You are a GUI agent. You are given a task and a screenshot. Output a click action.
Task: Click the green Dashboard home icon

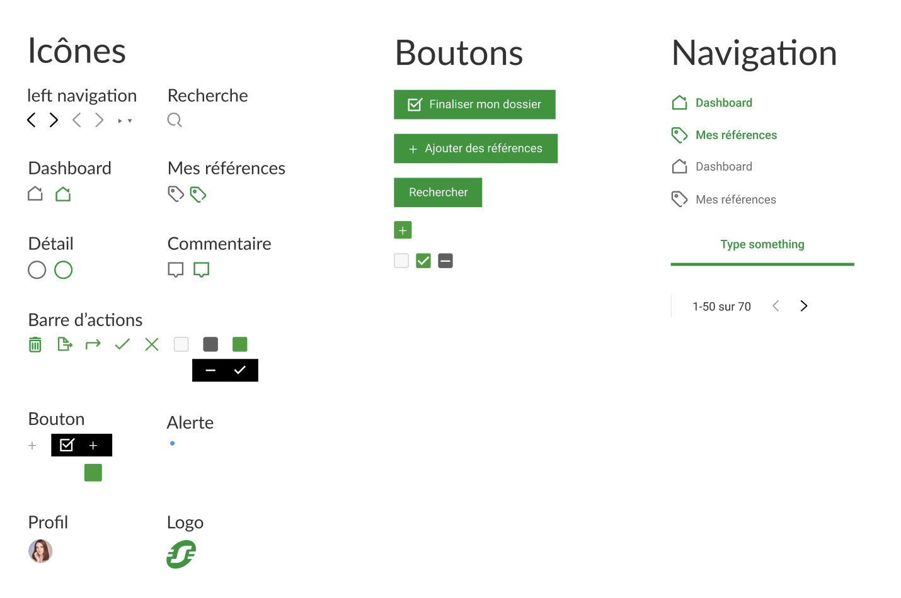[x=62, y=194]
